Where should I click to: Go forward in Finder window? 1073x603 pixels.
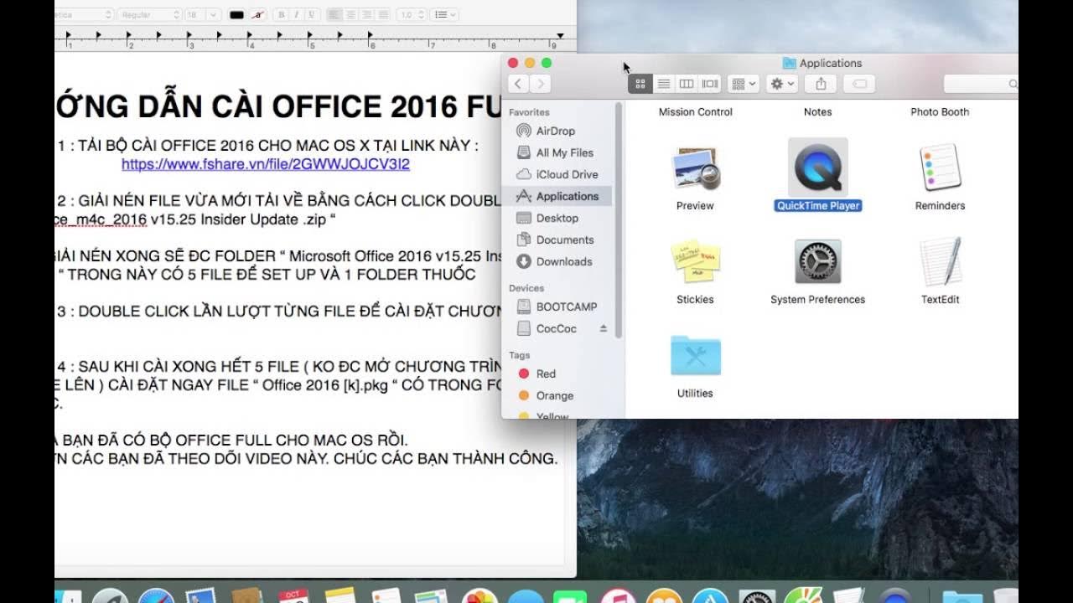point(541,84)
